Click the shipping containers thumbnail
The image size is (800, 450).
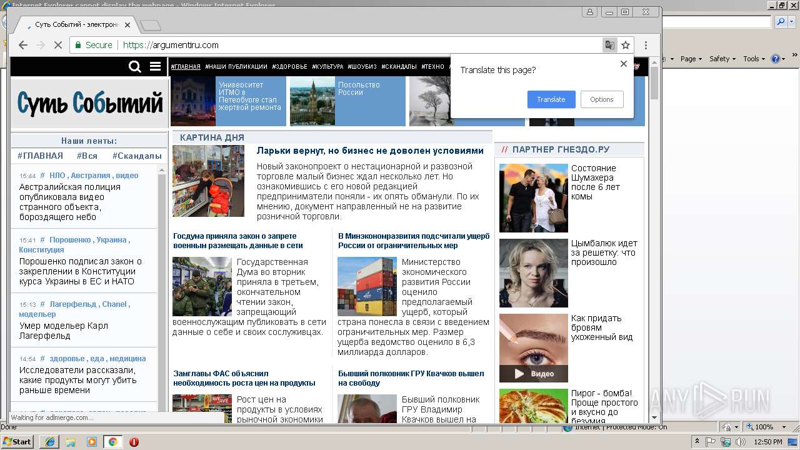(x=367, y=286)
